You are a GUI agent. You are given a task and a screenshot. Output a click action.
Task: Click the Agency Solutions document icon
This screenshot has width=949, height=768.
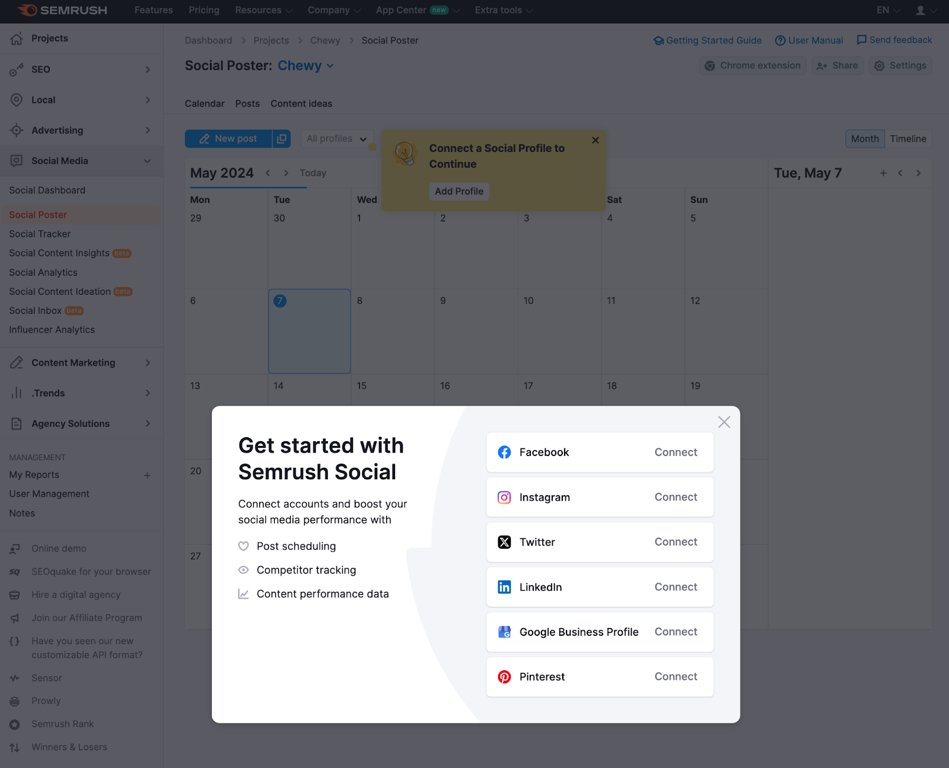click(17, 423)
